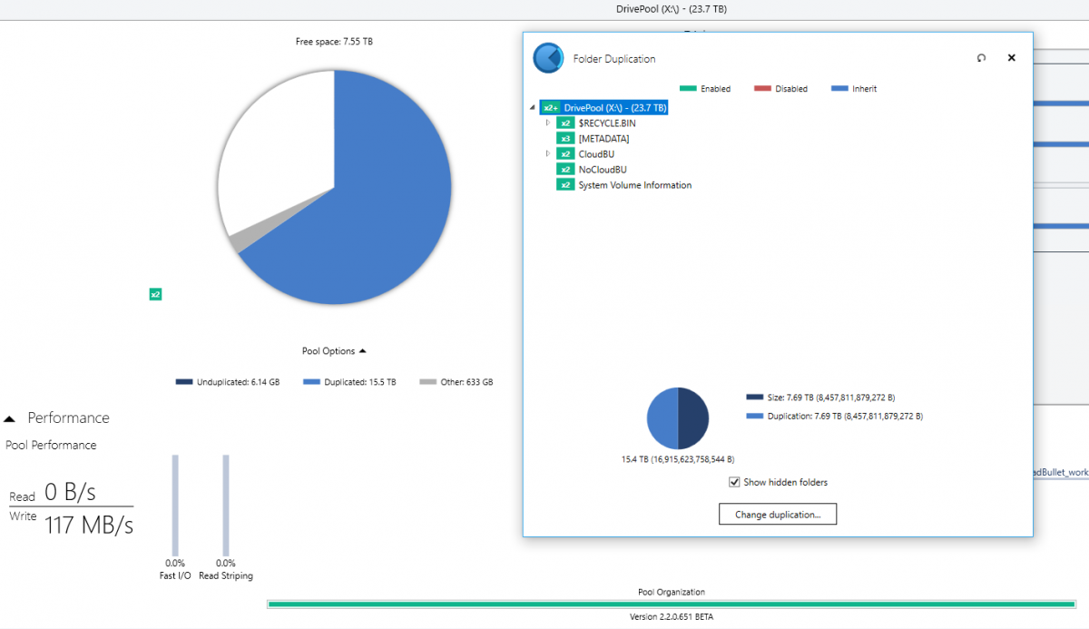Click the x2 badge beside $RECYCLE.BIN

pos(565,123)
